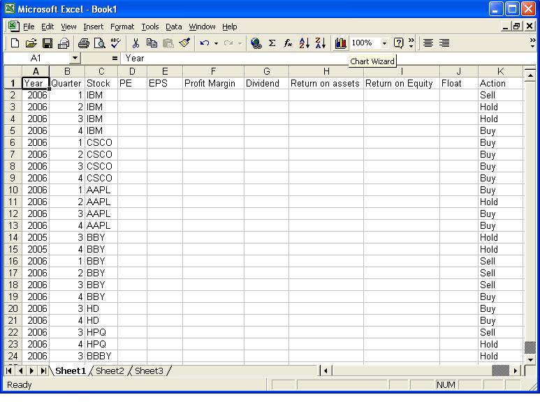Open Print Preview icon
The height and width of the screenshot is (404, 540).
(x=99, y=43)
